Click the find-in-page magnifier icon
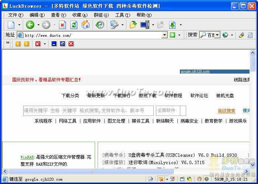This screenshot has height=184, width=258. [250, 35]
